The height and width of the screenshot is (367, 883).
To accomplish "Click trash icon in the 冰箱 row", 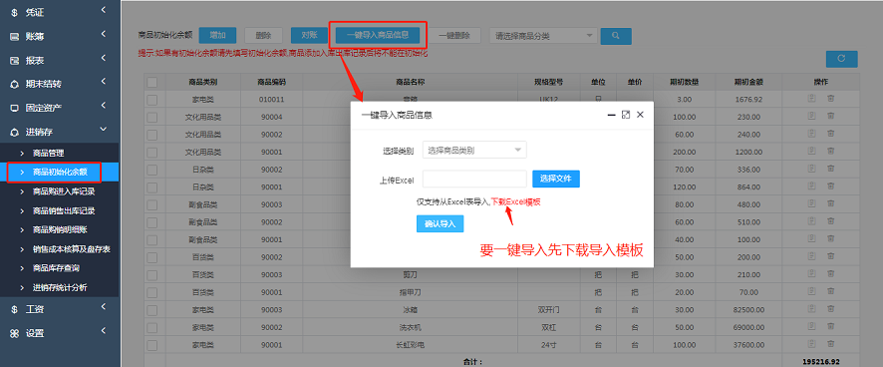I will [x=830, y=309].
